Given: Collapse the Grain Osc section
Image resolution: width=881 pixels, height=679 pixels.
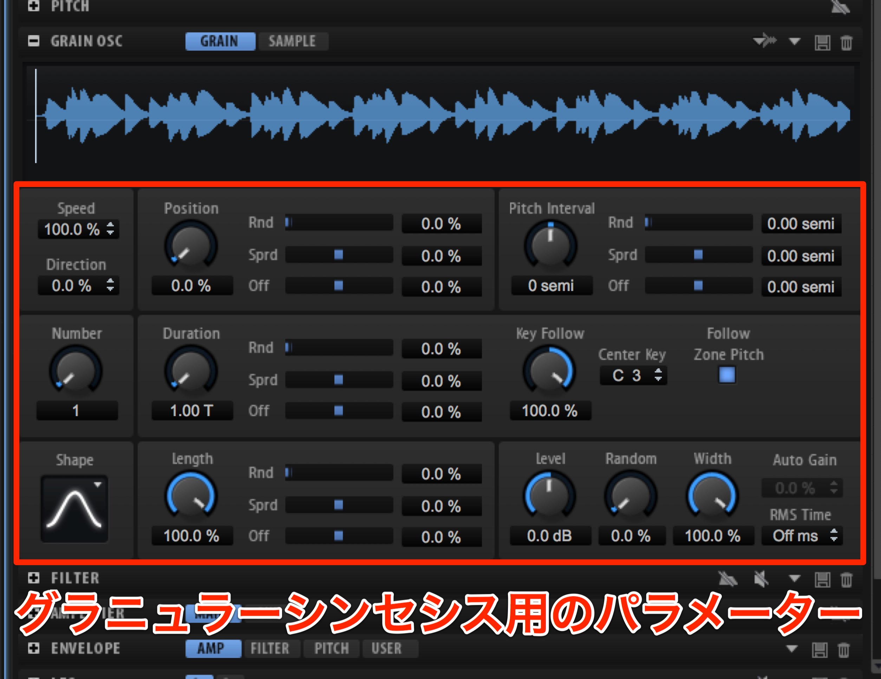Looking at the screenshot, I should pyautogui.click(x=33, y=41).
